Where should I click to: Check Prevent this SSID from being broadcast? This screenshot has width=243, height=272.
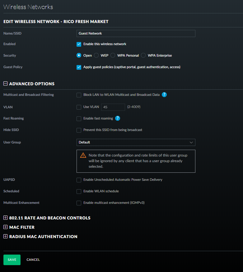click(x=79, y=130)
